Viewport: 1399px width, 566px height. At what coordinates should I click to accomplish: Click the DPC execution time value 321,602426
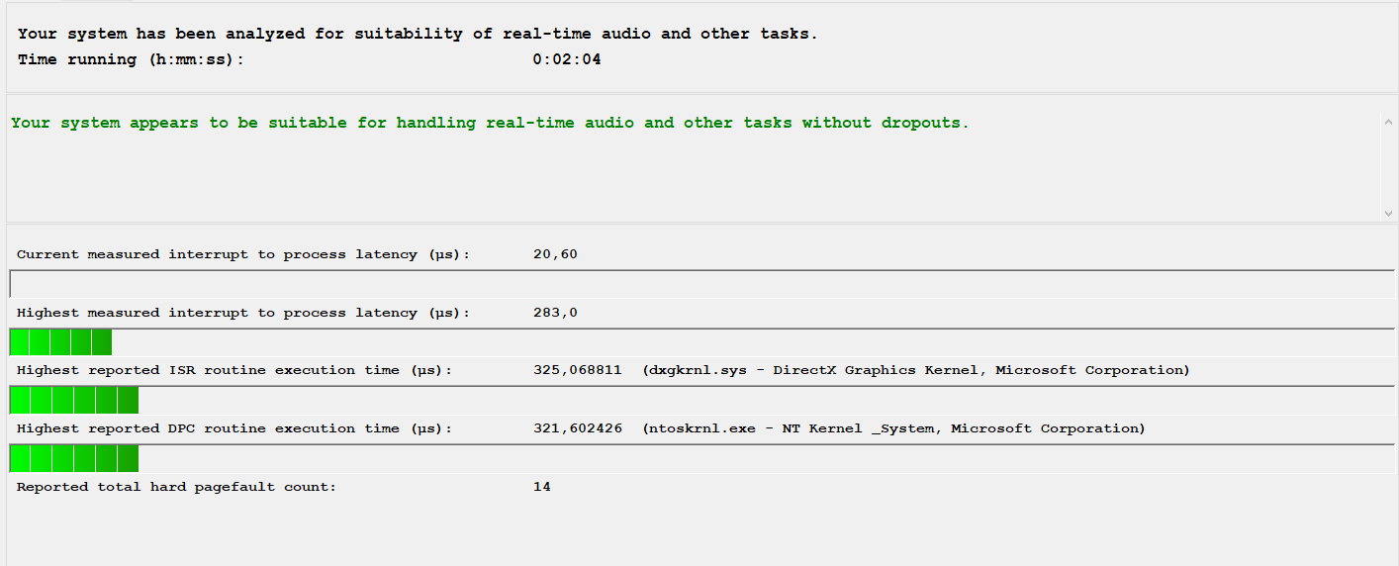click(x=577, y=428)
